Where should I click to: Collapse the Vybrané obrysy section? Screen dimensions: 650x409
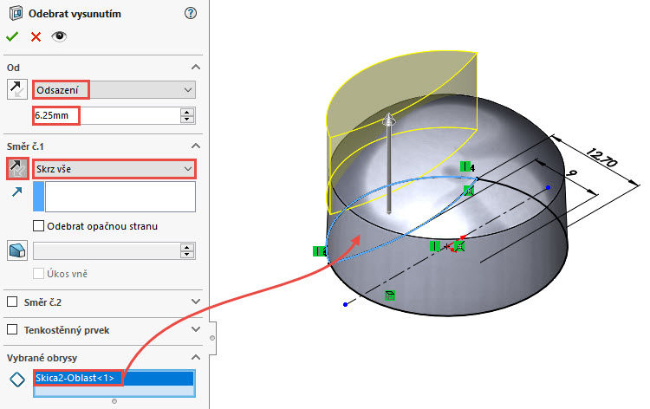point(196,357)
